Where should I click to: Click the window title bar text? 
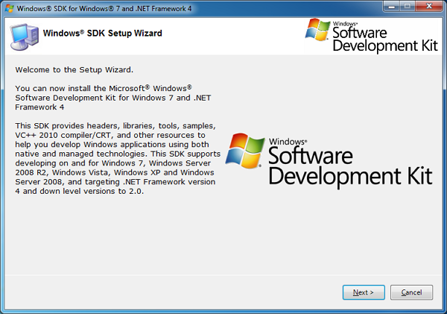(104, 8)
